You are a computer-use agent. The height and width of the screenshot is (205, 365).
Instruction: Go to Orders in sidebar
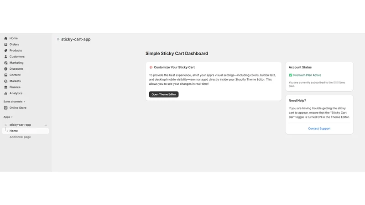coord(14,44)
